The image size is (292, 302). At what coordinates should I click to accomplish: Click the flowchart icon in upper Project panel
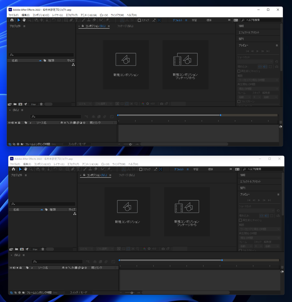click(73, 65)
